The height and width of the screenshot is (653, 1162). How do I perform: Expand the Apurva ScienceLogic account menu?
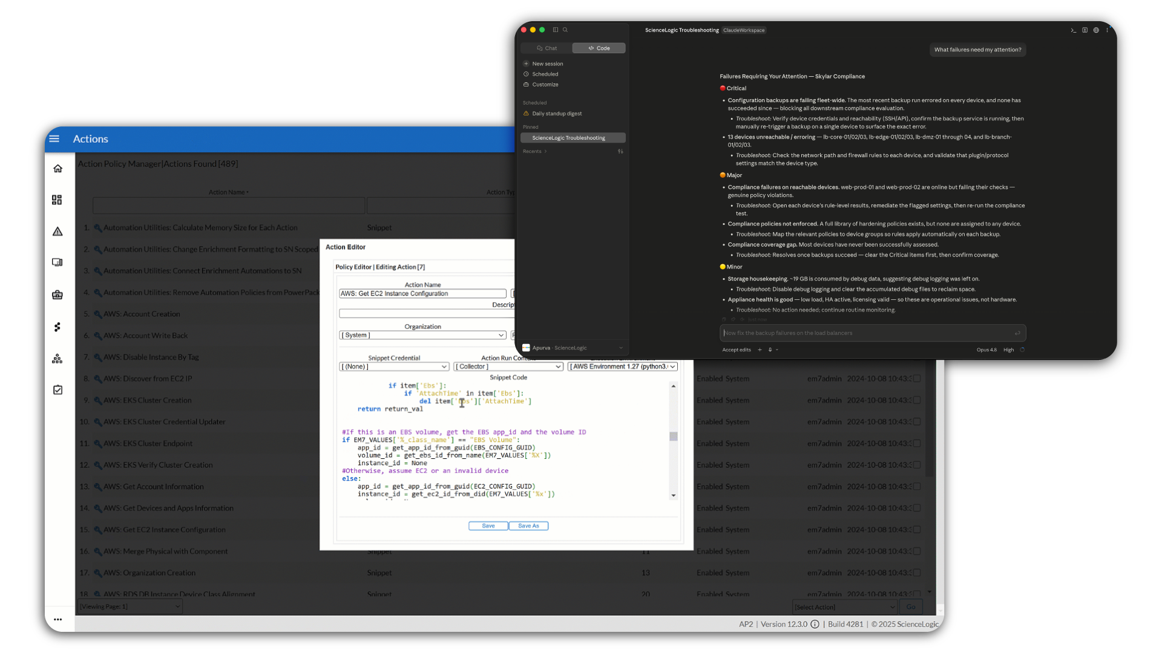573,348
